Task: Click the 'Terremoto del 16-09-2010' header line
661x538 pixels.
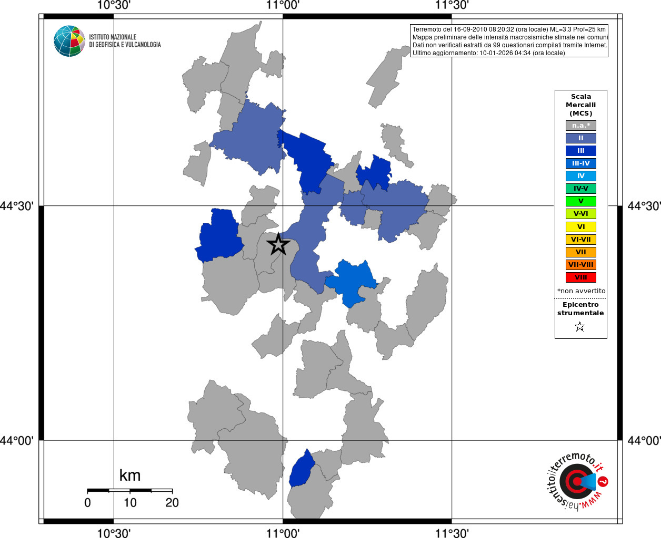Action: click(x=509, y=29)
